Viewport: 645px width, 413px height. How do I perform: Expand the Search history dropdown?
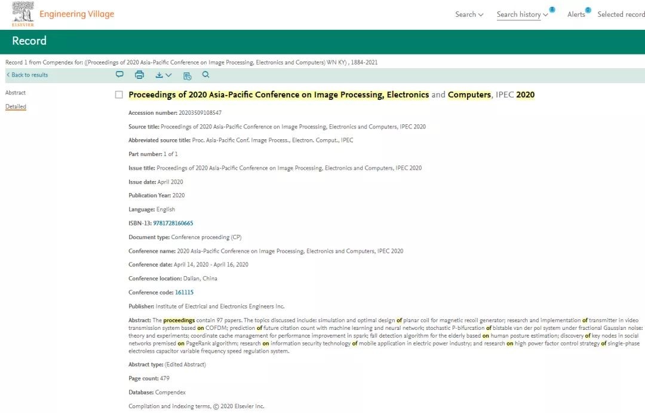(522, 14)
